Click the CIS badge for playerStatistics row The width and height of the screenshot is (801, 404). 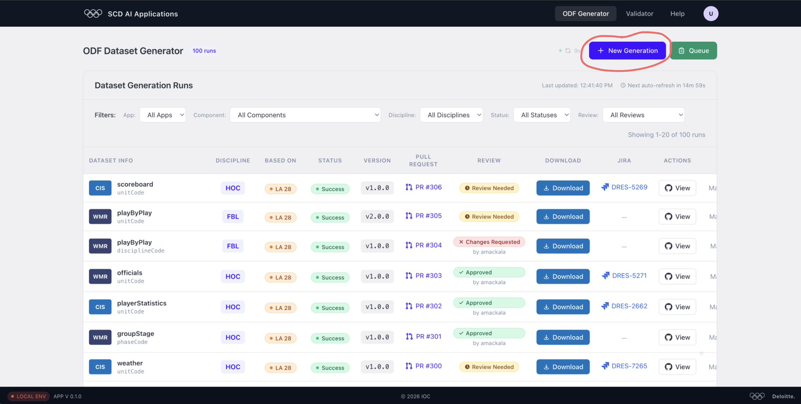[x=100, y=307]
